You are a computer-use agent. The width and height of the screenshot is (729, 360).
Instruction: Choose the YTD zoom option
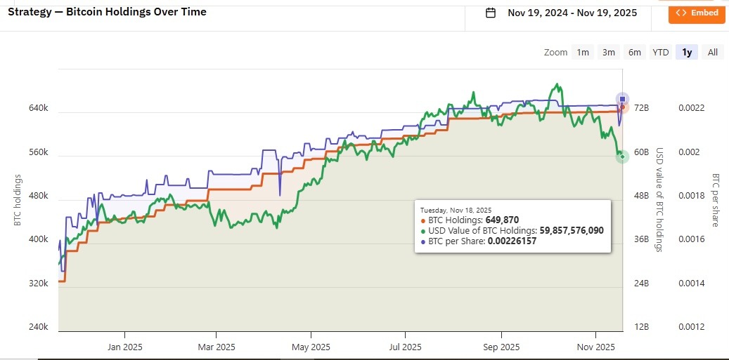pyautogui.click(x=660, y=52)
